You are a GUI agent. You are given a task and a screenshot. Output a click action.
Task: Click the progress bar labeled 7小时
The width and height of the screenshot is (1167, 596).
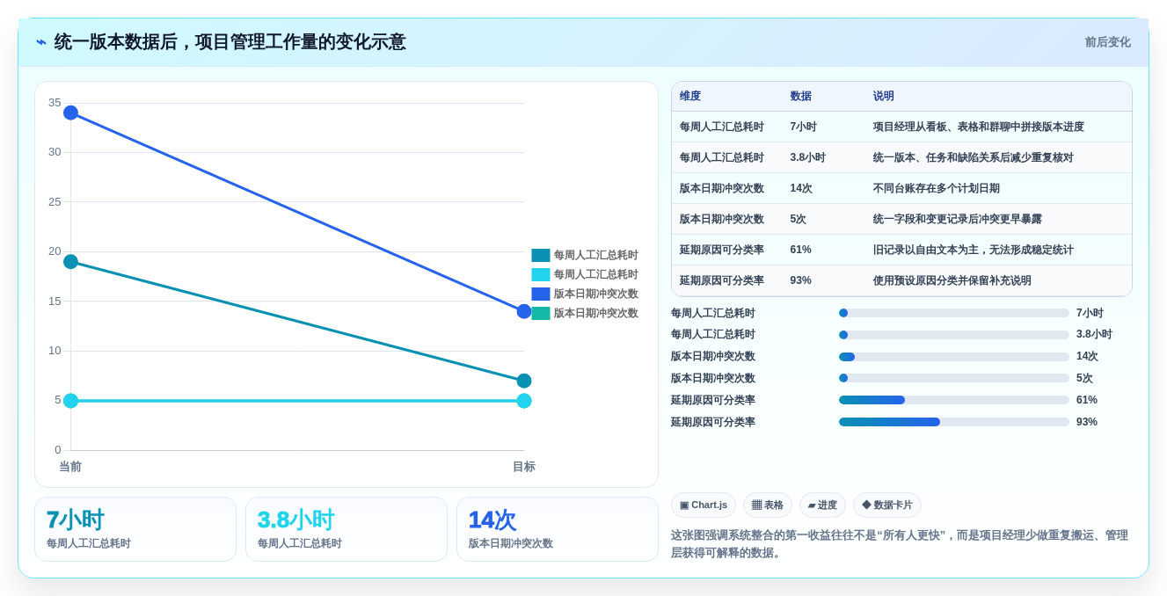click(x=954, y=313)
